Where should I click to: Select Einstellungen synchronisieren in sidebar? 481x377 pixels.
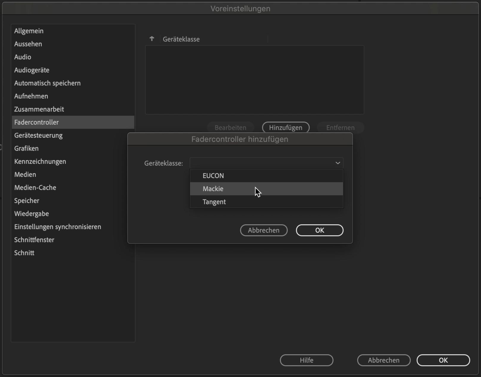click(58, 227)
